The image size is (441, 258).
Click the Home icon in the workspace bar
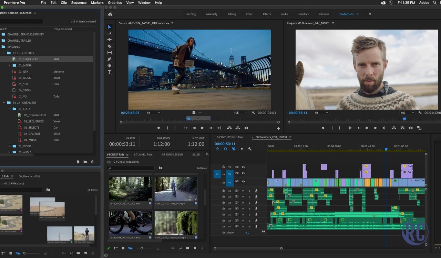pyautogui.click(x=110, y=14)
